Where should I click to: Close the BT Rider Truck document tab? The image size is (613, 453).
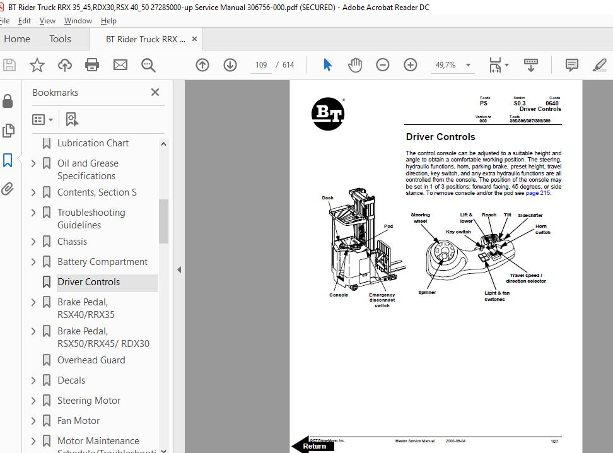(x=194, y=39)
